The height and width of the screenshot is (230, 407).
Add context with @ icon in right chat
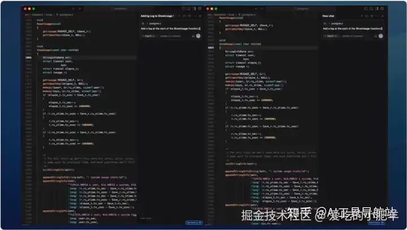coord(325,23)
